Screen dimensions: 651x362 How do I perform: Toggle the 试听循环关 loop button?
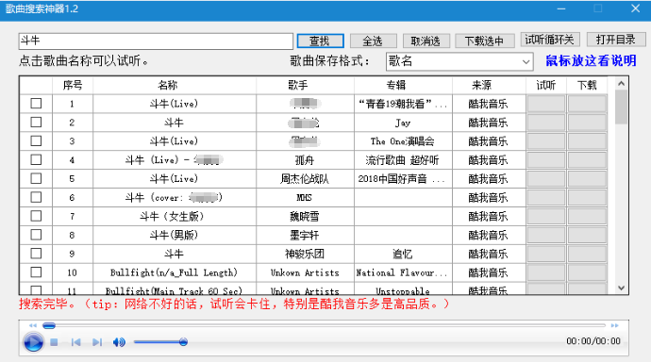pos(550,40)
